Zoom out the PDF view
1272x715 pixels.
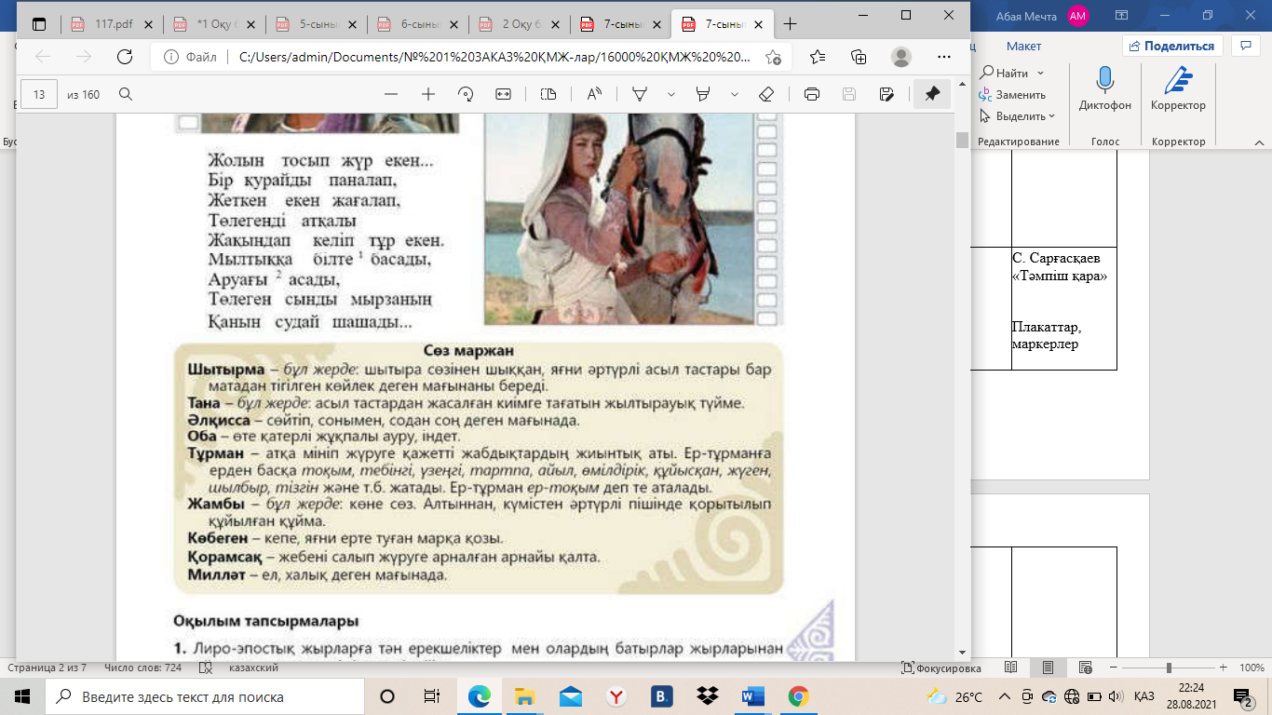[391, 94]
